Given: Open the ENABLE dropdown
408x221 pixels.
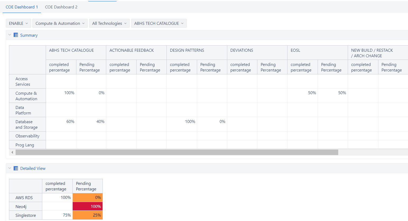Looking at the screenshot, I should [x=18, y=23].
